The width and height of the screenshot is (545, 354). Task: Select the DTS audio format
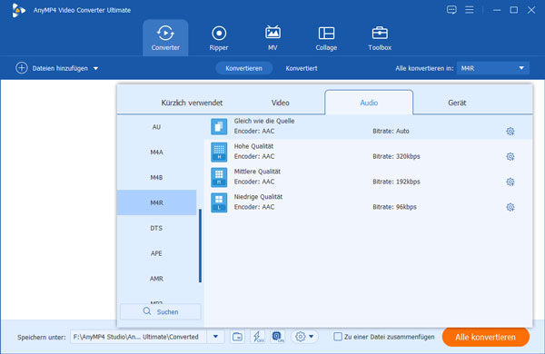tap(156, 228)
